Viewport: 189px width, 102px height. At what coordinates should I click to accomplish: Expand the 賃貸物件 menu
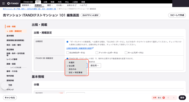[27, 5]
